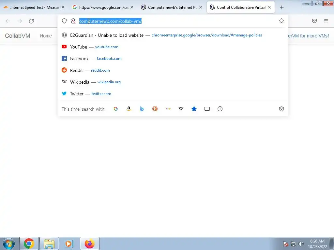Open search settings gear icon
The image size is (334, 250).
click(x=281, y=109)
